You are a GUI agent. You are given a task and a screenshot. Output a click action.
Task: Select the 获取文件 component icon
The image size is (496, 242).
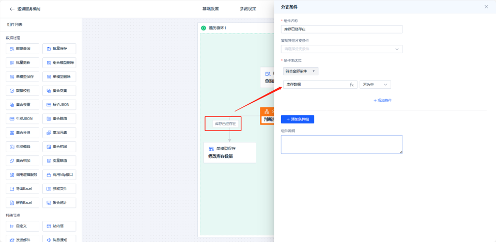49,189
